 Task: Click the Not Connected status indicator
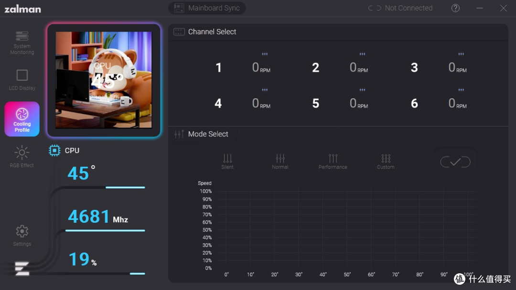400,8
